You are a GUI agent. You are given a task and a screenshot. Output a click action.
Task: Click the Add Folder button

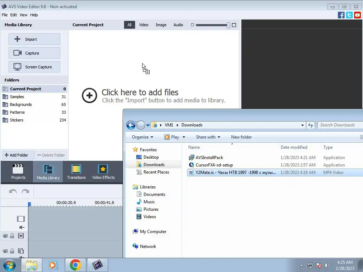[18, 155]
